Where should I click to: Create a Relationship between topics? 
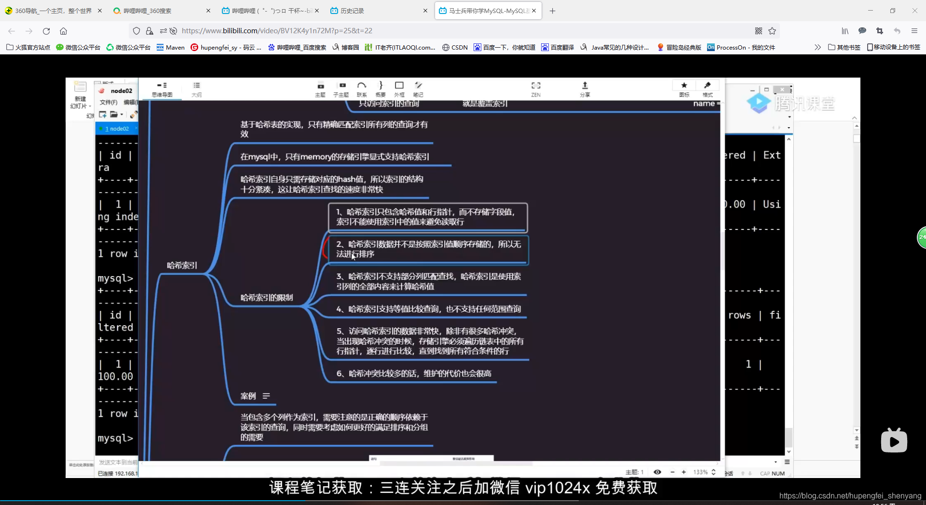pyautogui.click(x=362, y=89)
